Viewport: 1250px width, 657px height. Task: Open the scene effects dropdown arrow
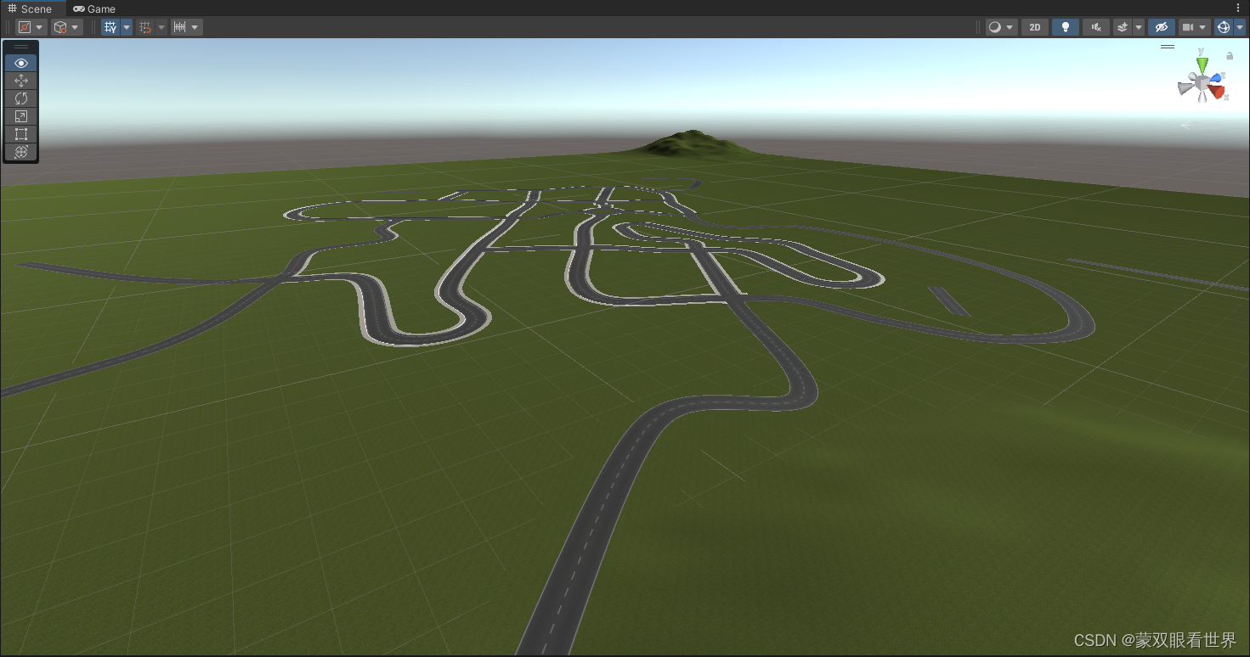[1139, 26]
